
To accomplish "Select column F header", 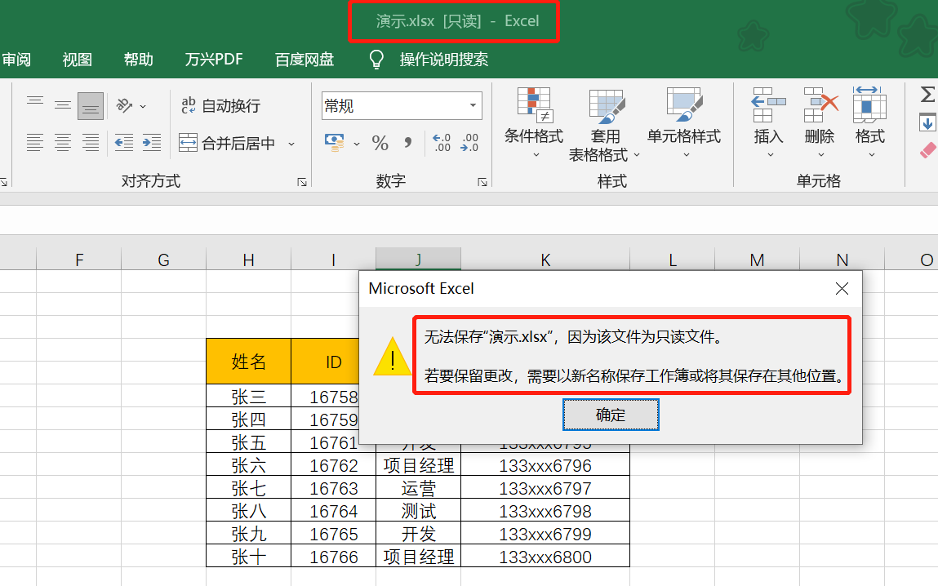I will (79, 260).
